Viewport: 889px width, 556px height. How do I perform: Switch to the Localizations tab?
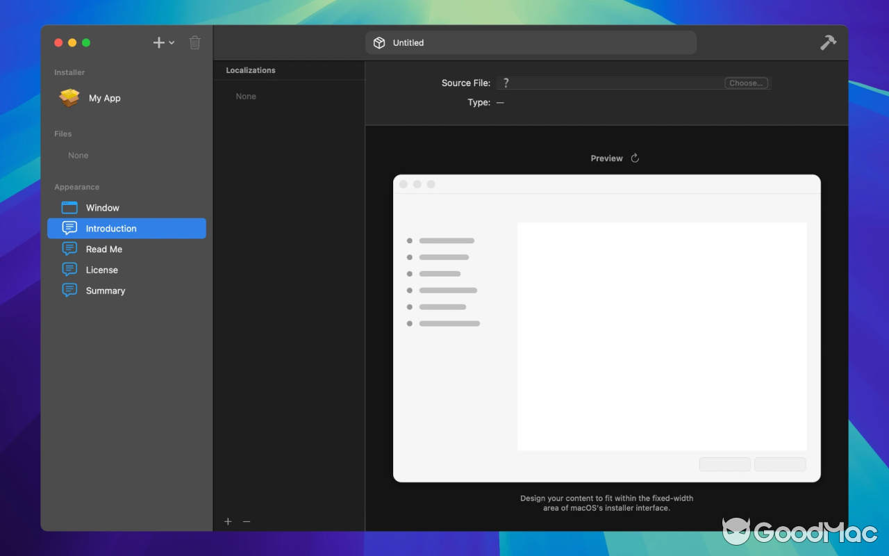point(250,70)
